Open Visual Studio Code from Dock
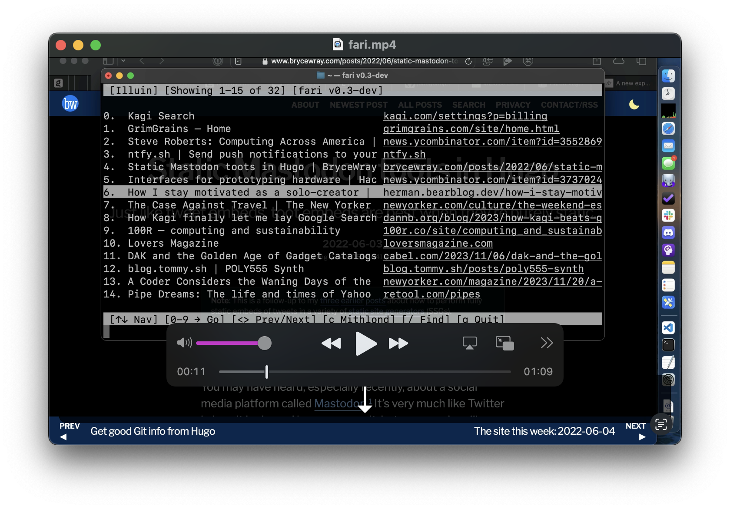This screenshot has width=730, height=509. (x=668, y=328)
